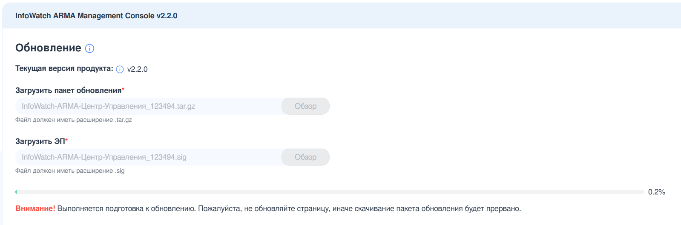Click the hint about .tar.gz extension

coord(74,120)
